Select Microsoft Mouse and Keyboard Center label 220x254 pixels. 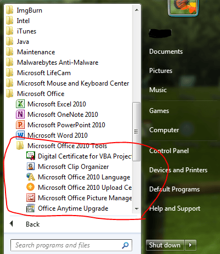pyautogui.click(x=73, y=83)
